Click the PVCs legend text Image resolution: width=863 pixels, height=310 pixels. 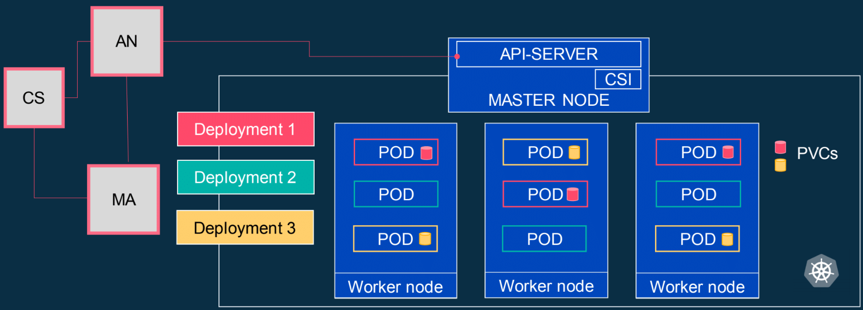click(x=817, y=153)
